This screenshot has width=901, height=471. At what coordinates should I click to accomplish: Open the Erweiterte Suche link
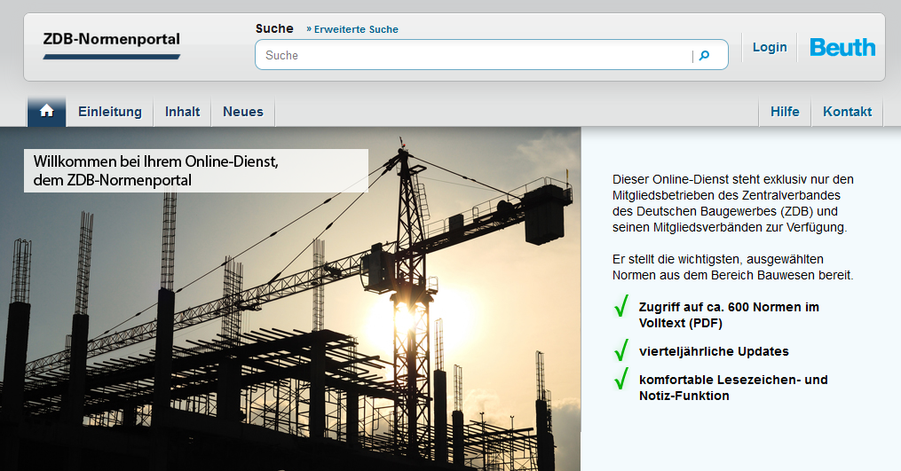355,29
